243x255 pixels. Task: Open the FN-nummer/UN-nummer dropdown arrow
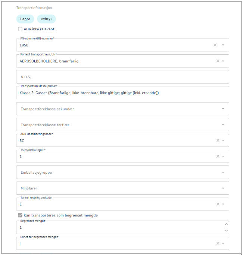(223, 45)
